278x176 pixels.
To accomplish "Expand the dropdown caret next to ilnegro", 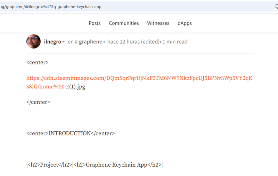I will click(x=64, y=42).
